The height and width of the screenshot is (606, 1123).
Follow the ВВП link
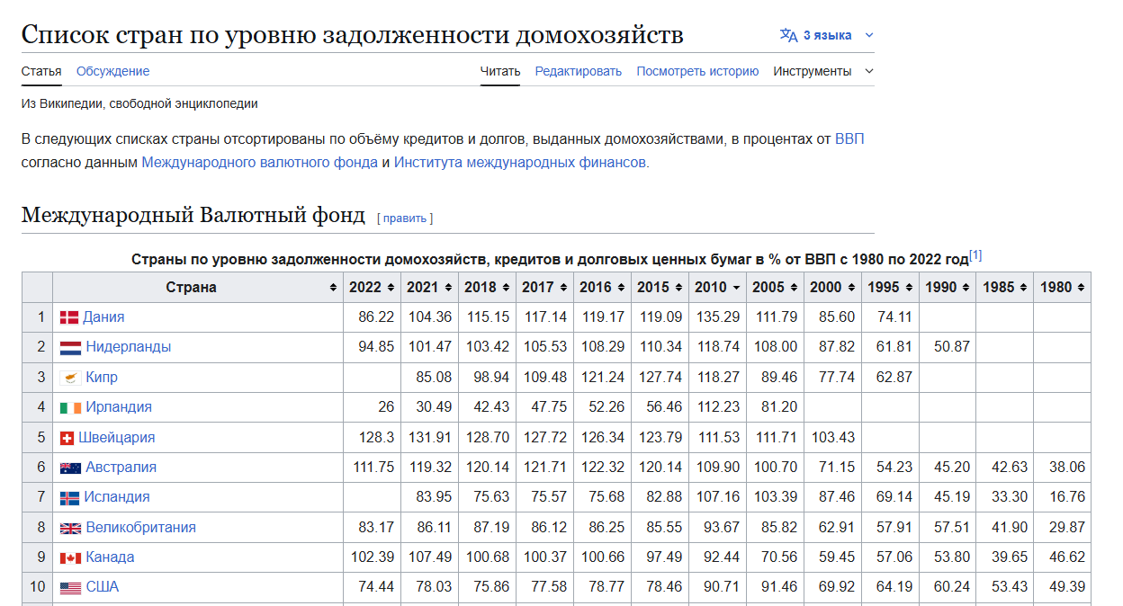[x=849, y=139]
